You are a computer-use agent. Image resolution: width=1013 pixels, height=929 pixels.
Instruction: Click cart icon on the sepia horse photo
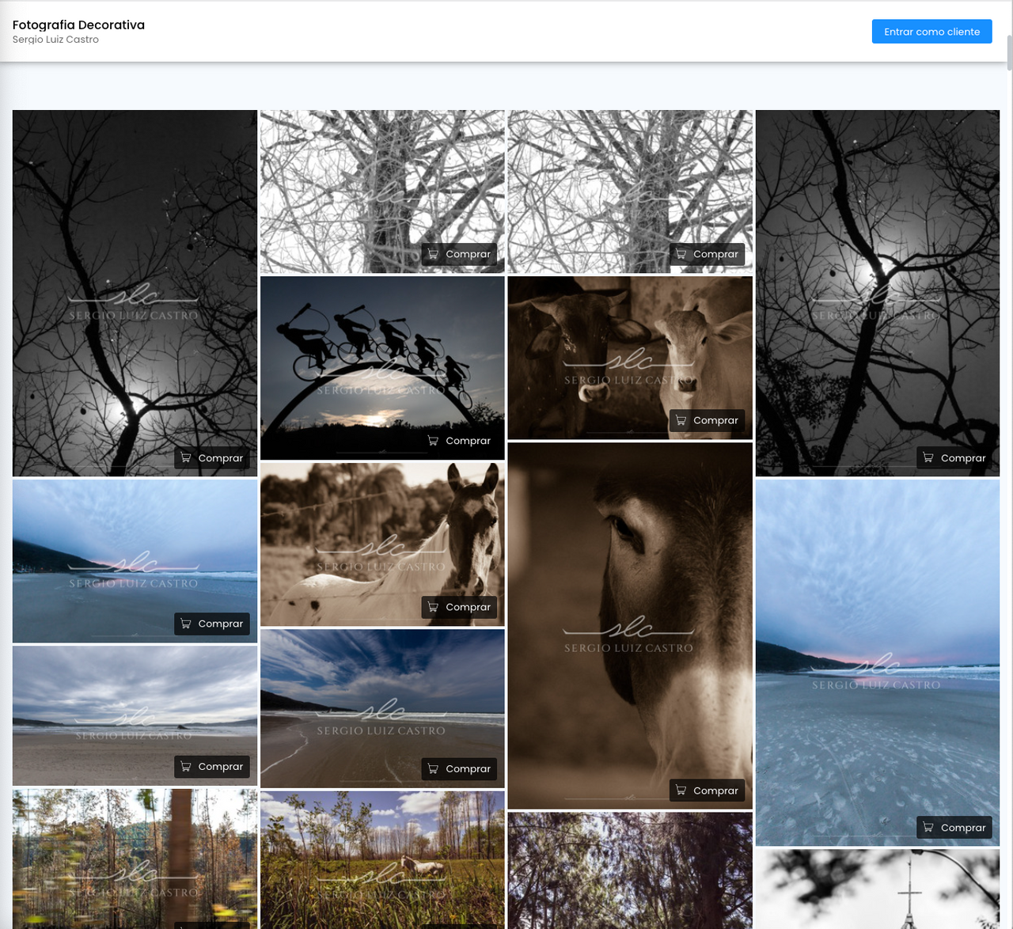point(433,607)
